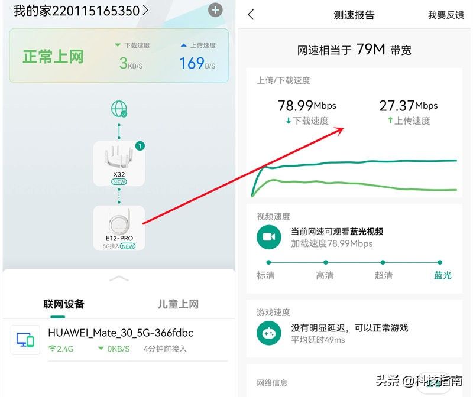The image size is (473, 397).
Task: Select the 超清 point on quality slider
Action: (383, 262)
